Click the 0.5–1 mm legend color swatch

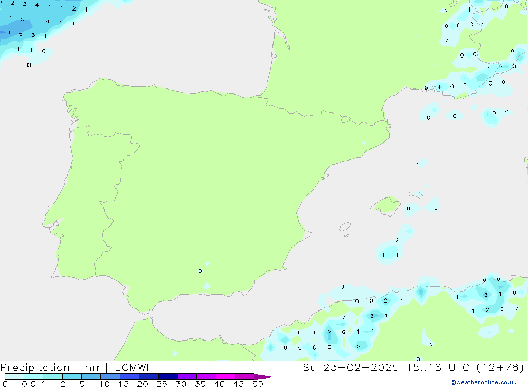pos(34,376)
